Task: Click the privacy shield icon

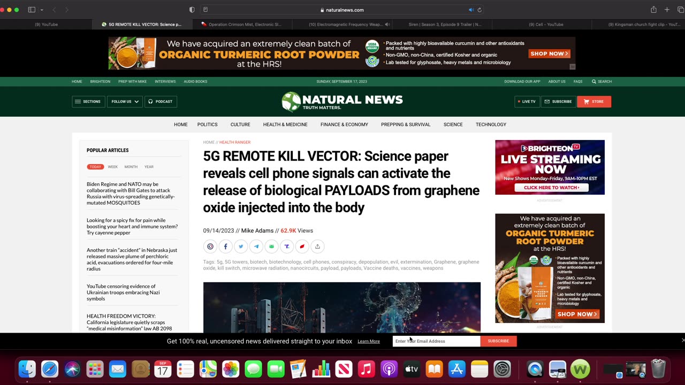Action: (192, 10)
